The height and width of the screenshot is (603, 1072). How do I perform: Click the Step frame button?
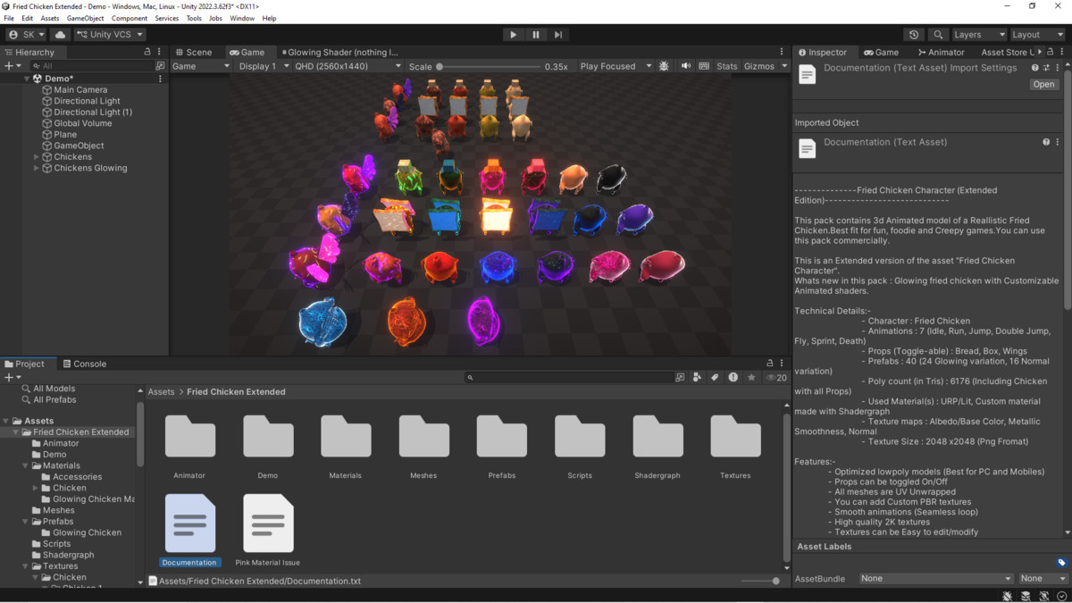point(558,35)
